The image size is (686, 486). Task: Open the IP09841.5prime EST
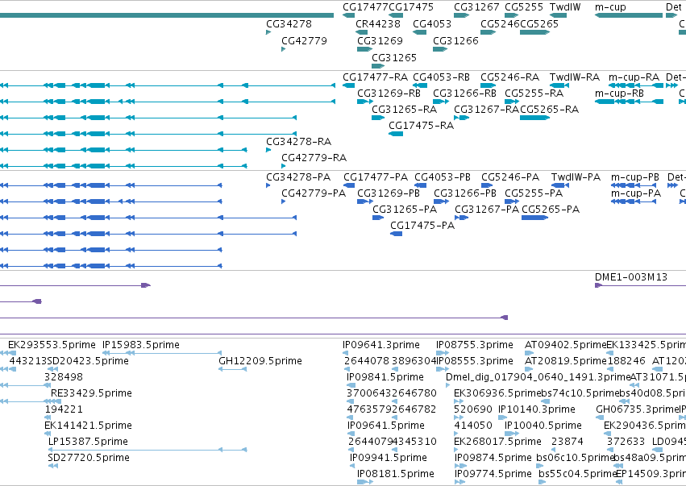pos(351,385)
